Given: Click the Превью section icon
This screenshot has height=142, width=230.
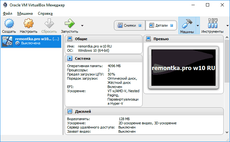Looking at the screenshot, I should pos(148,39).
